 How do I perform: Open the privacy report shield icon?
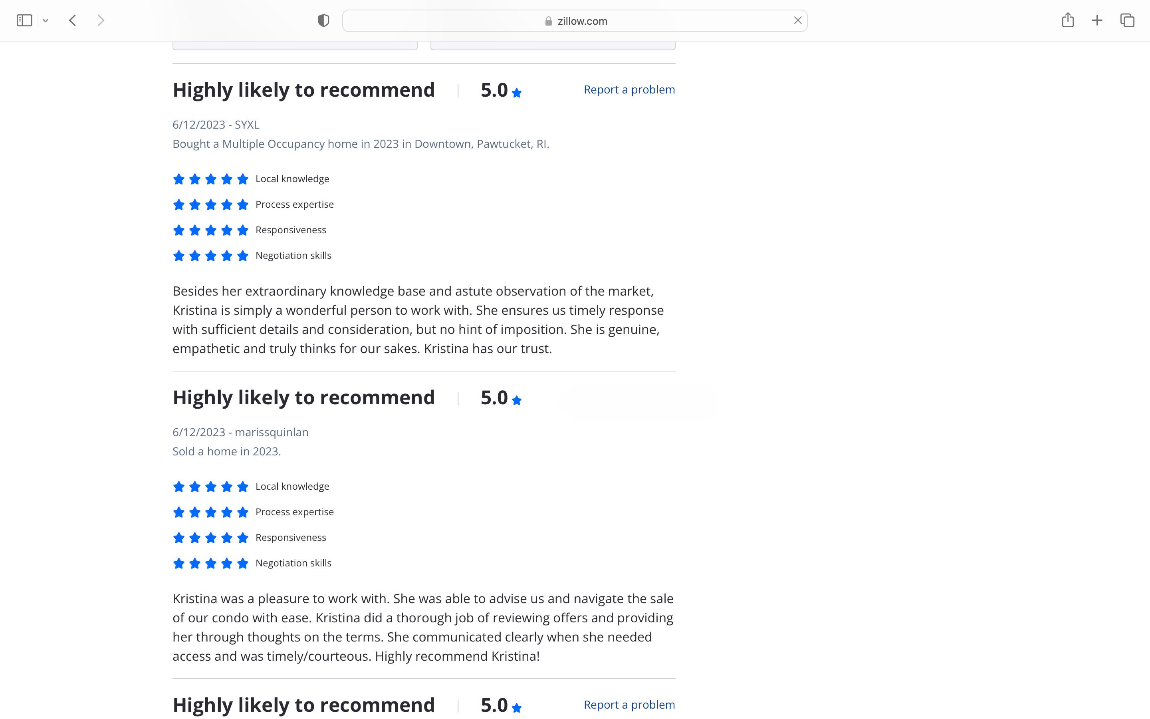click(323, 20)
